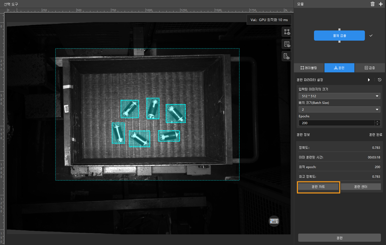Select the 훈련 tab
This screenshot has width=386, height=245.
click(339, 68)
